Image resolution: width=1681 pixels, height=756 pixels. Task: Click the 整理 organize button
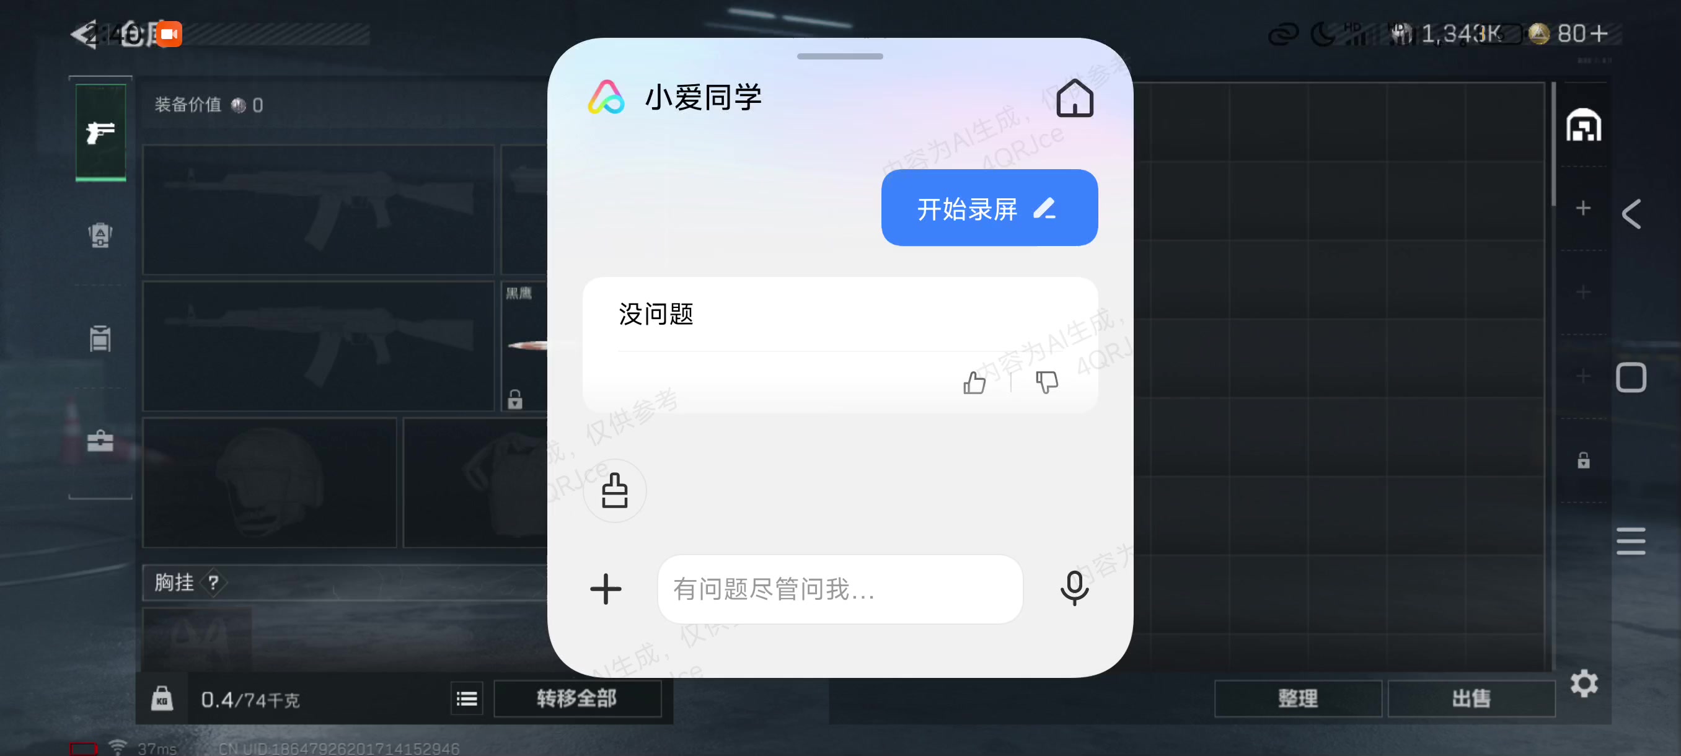[1297, 698]
